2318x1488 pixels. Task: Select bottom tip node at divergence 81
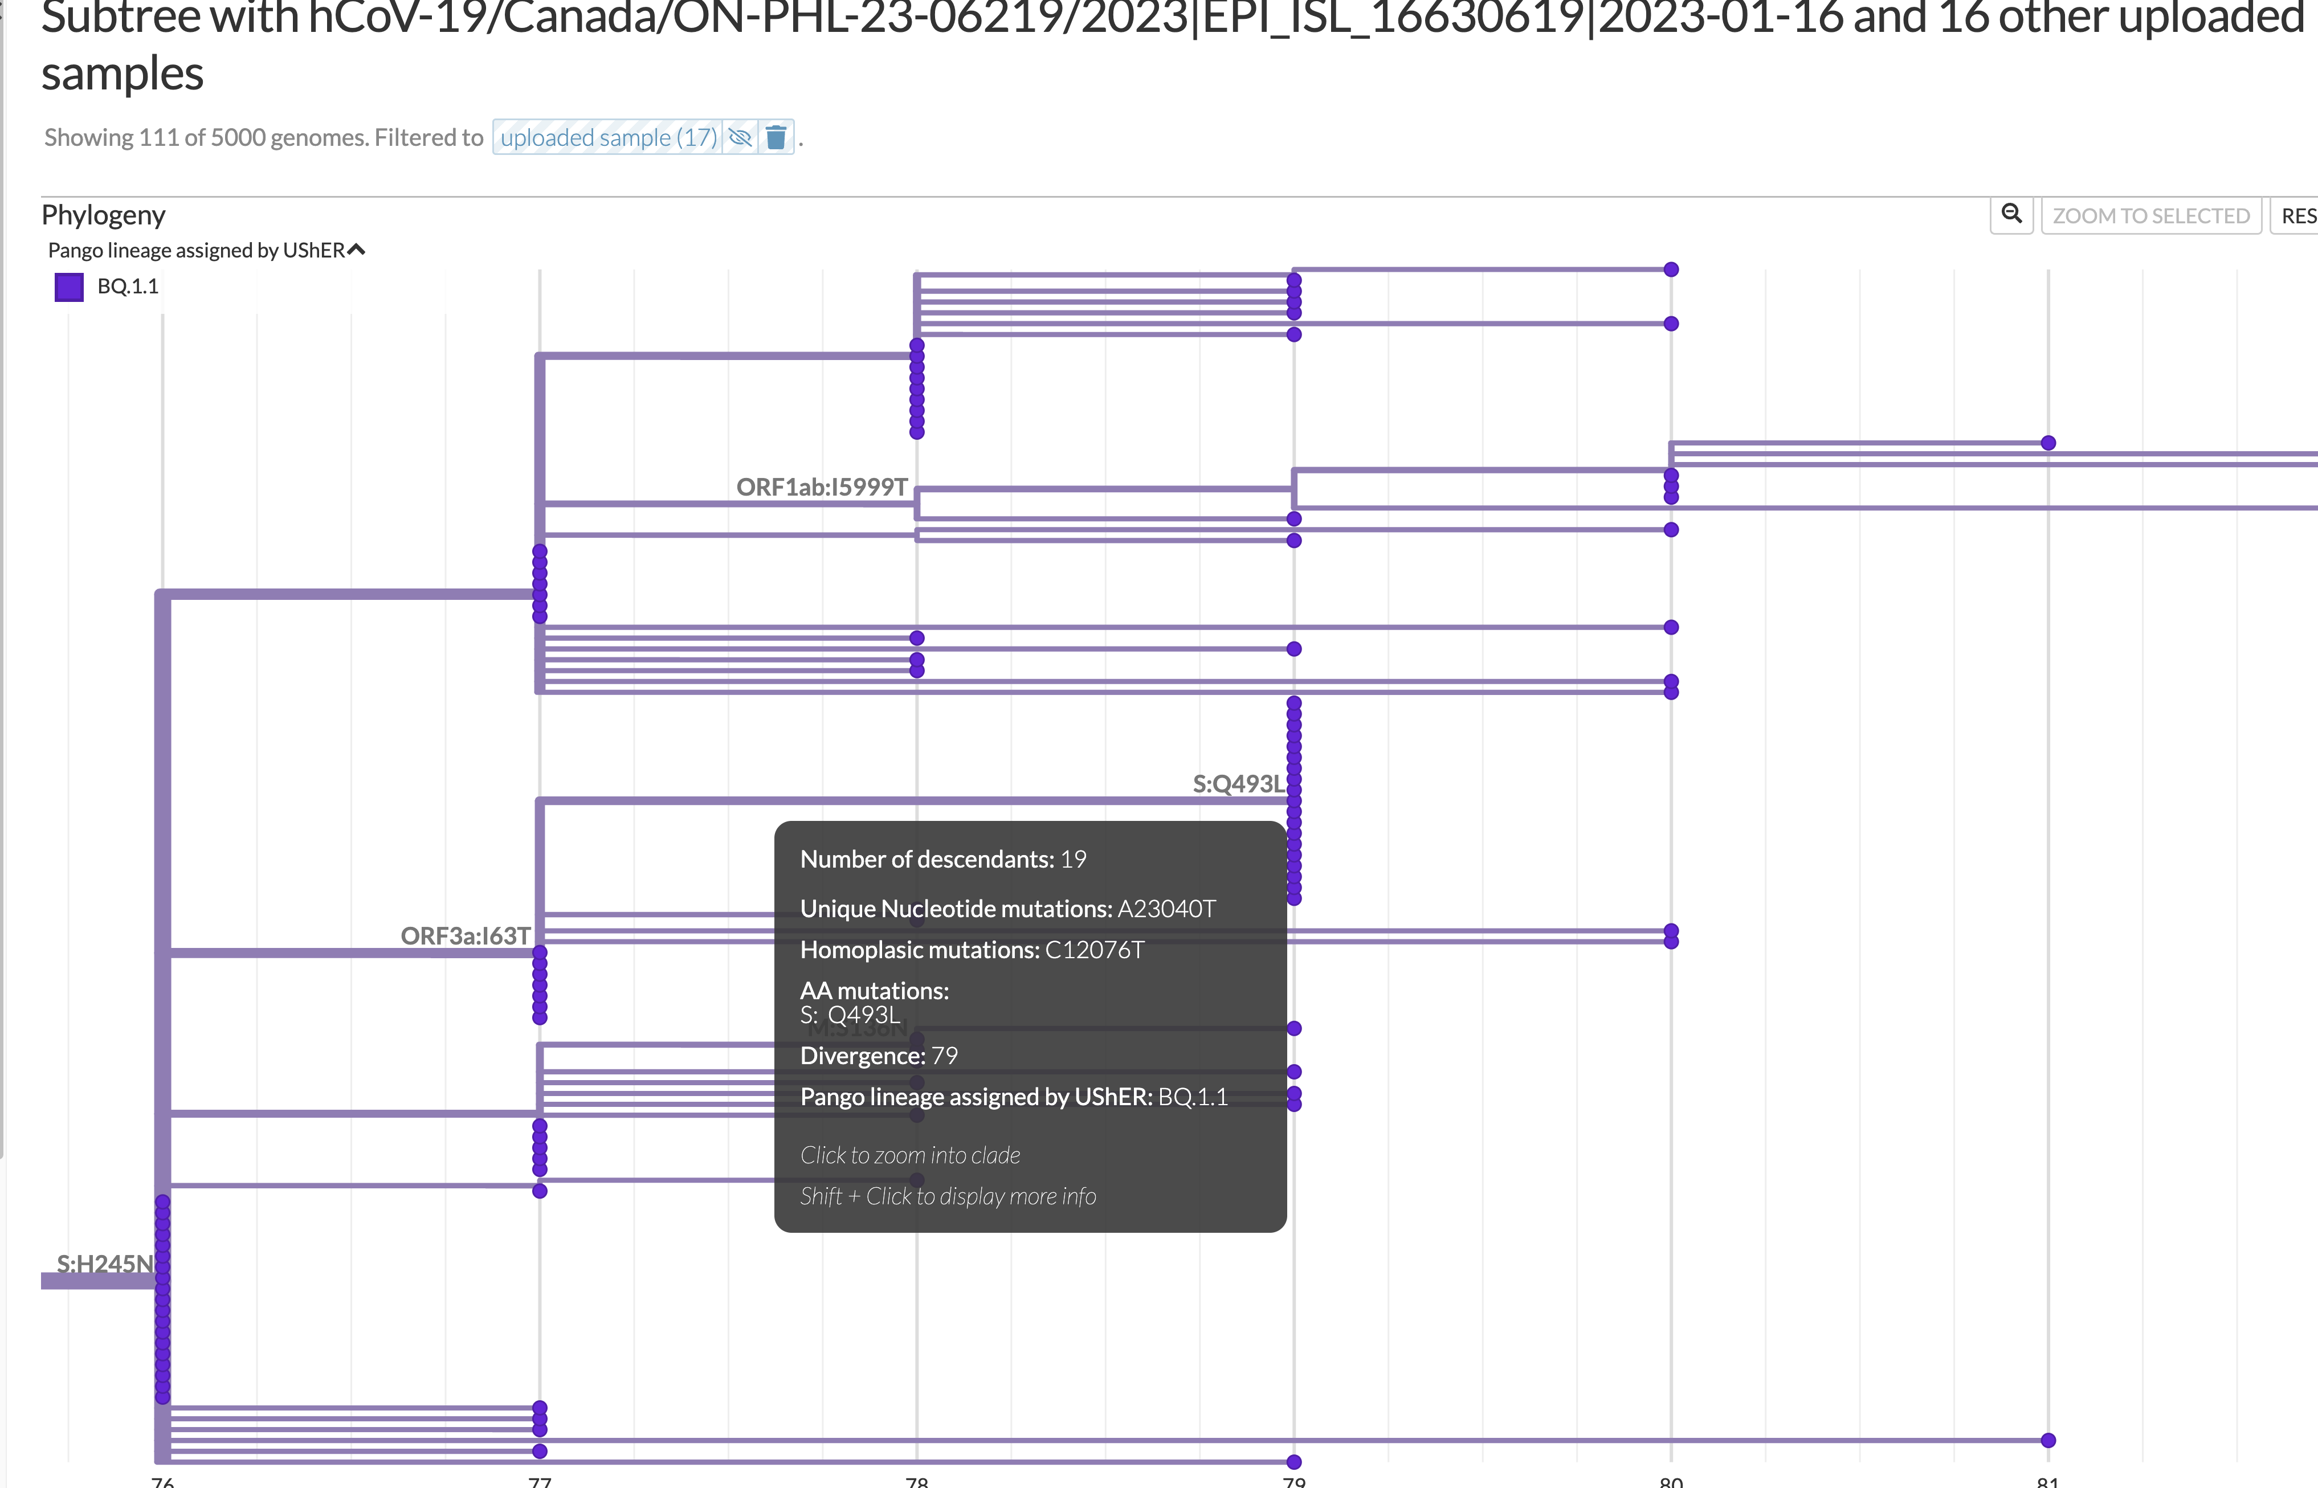tap(2047, 1440)
